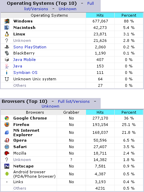
Task: Click the Java coffee cup icon
Action: 7,66
